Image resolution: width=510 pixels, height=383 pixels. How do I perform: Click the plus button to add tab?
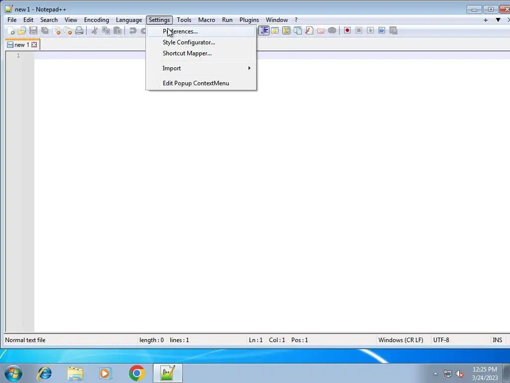point(486,20)
